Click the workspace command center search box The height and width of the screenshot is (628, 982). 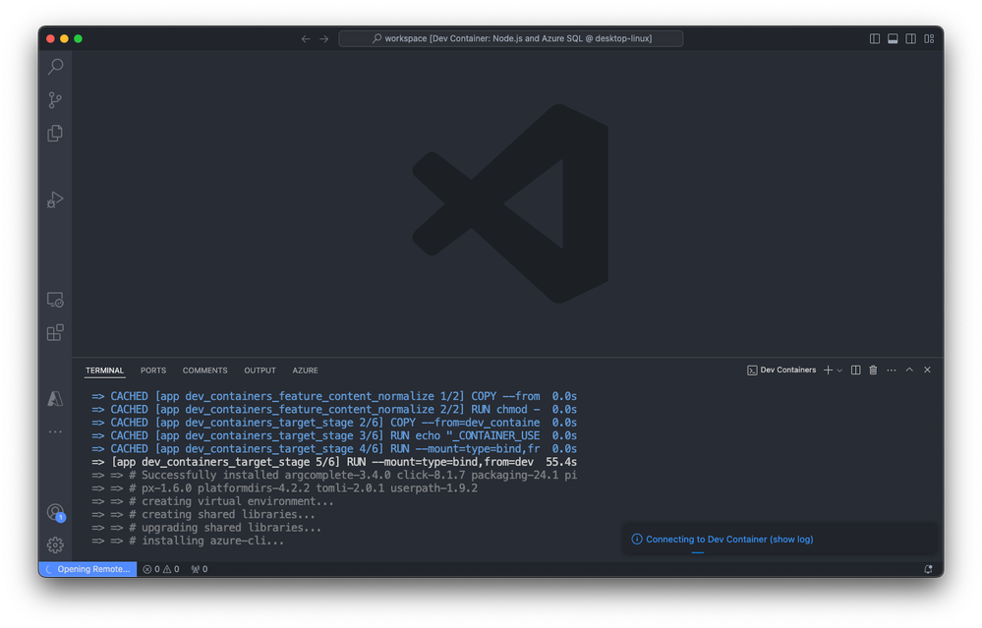tap(511, 38)
